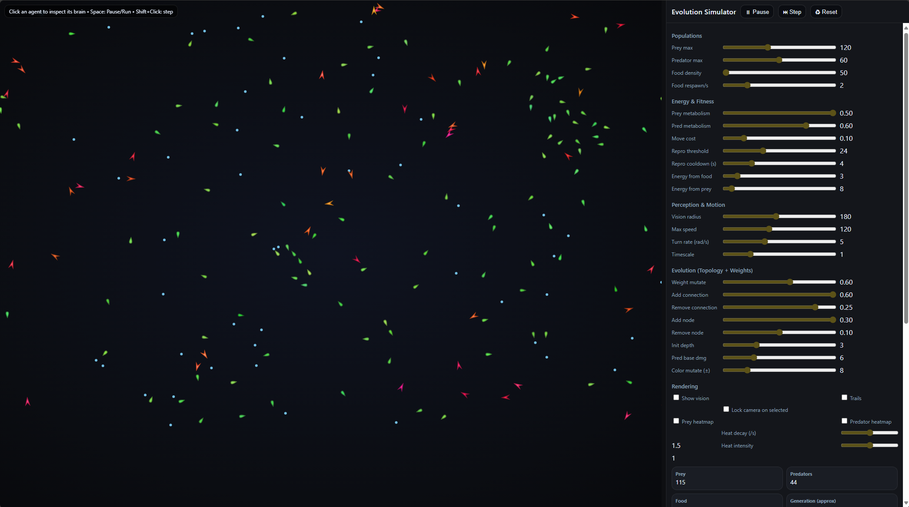Click the Heat intensity slider knob
The width and height of the screenshot is (909, 507).
pyautogui.click(x=870, y=445)
